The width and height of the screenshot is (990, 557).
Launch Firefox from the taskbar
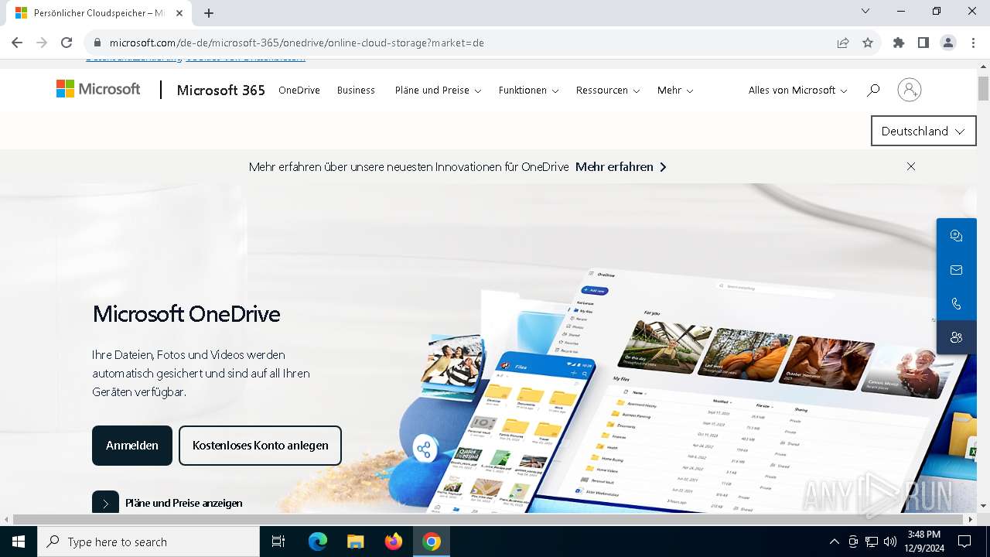[394, 542]
